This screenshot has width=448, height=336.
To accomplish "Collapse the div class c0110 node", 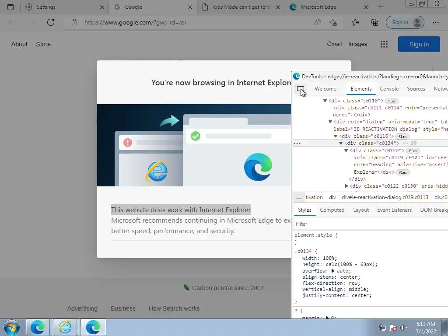I will (325, 101).
